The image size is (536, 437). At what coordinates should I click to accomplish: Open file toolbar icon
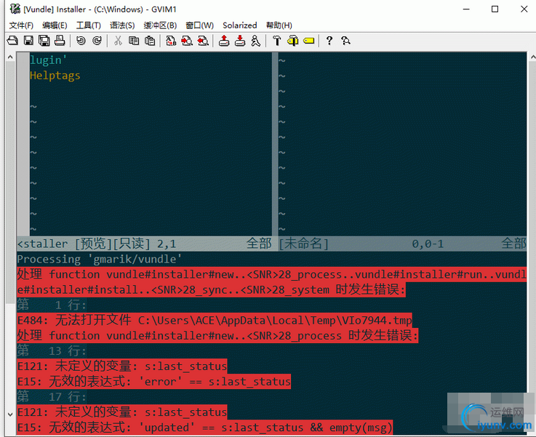(x=12, y=41)
